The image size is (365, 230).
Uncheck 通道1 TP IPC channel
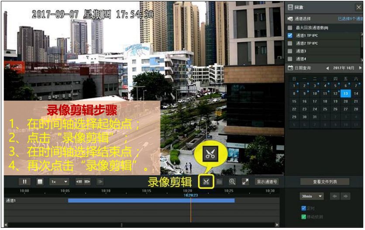pyautogui.click(x=290, y=36)
